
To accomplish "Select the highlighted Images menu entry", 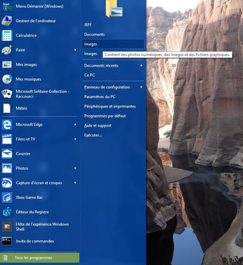I will [113, 44].
